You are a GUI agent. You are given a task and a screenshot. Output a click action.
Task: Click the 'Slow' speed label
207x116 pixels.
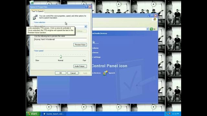click(x=37, y=61)
